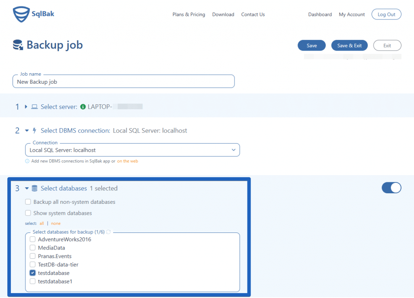Click the Save & Exit button
The height and width of the screenshot is (298, 414).
click(x=349, y=45)
